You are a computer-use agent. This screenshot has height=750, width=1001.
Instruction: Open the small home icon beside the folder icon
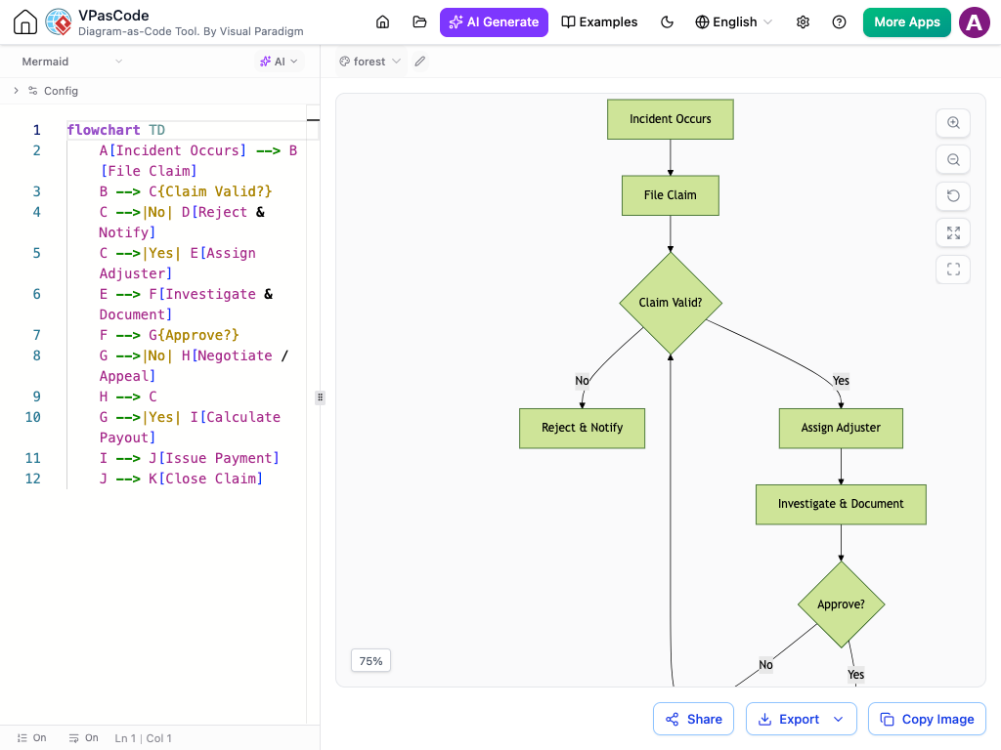[x=382, y=22]
